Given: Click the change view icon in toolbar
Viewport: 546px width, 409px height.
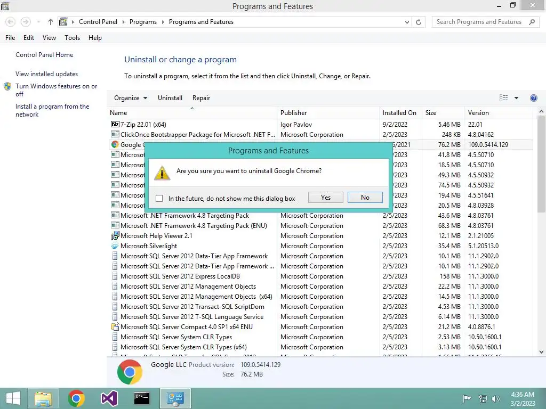Looking at the screenshot, I should pyautogui.click(x=503, y=98).
